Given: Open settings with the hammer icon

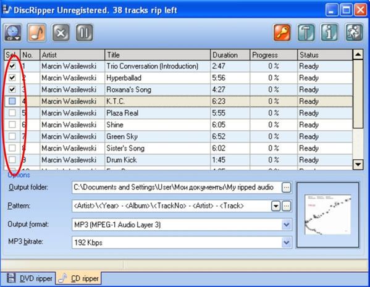Looking at the screenshot, I should (x=306, y=33).
